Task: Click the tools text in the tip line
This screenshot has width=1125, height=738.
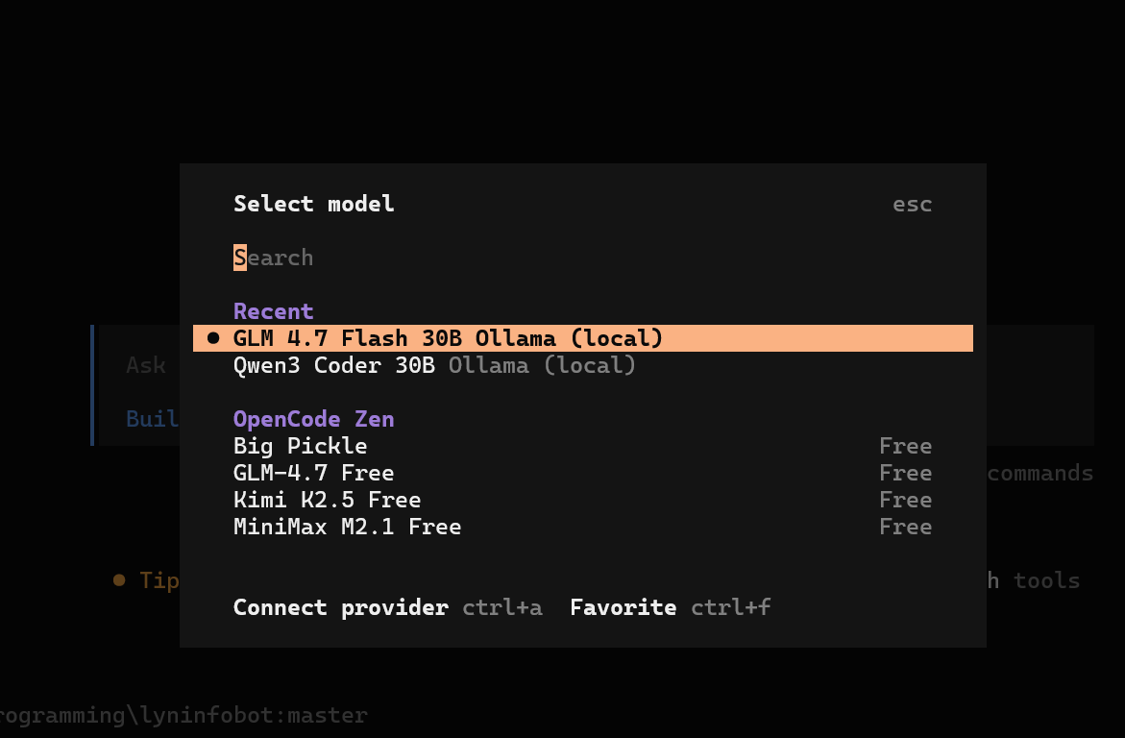Action: [1046, 580]
